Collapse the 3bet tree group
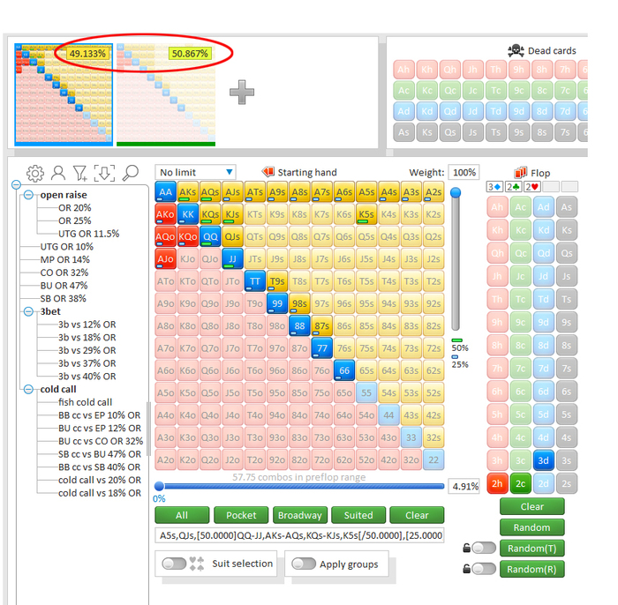 pos(28,311)
